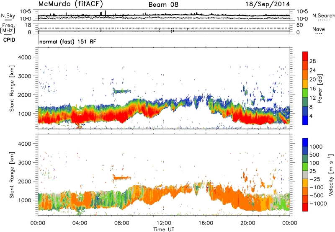Click the 4000 tick on power panel axis
The image size is (335, 232).
pyautogui.click(x=24, y=57)
